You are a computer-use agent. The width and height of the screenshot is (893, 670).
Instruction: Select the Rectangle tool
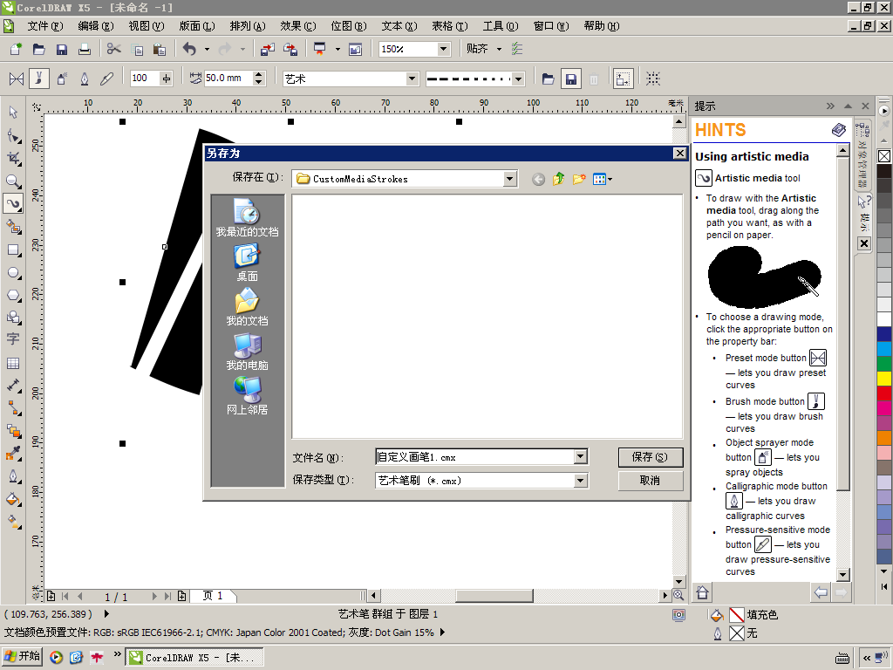tap(13, 250)
